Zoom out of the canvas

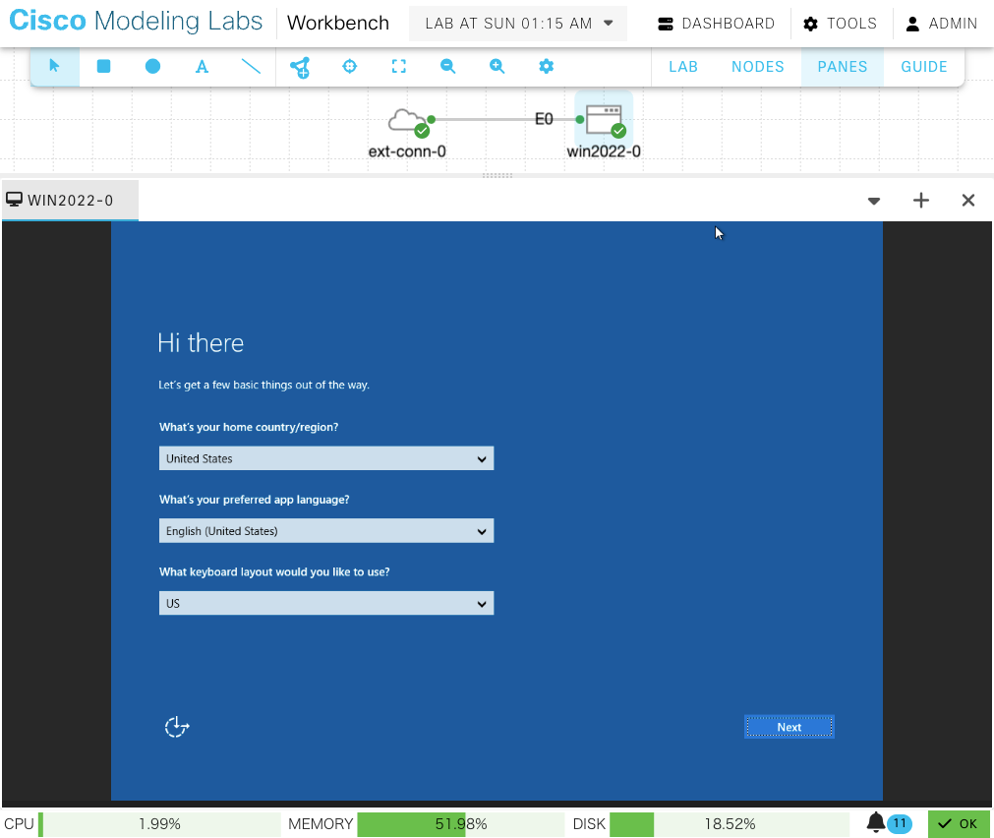tap(447, 66)
